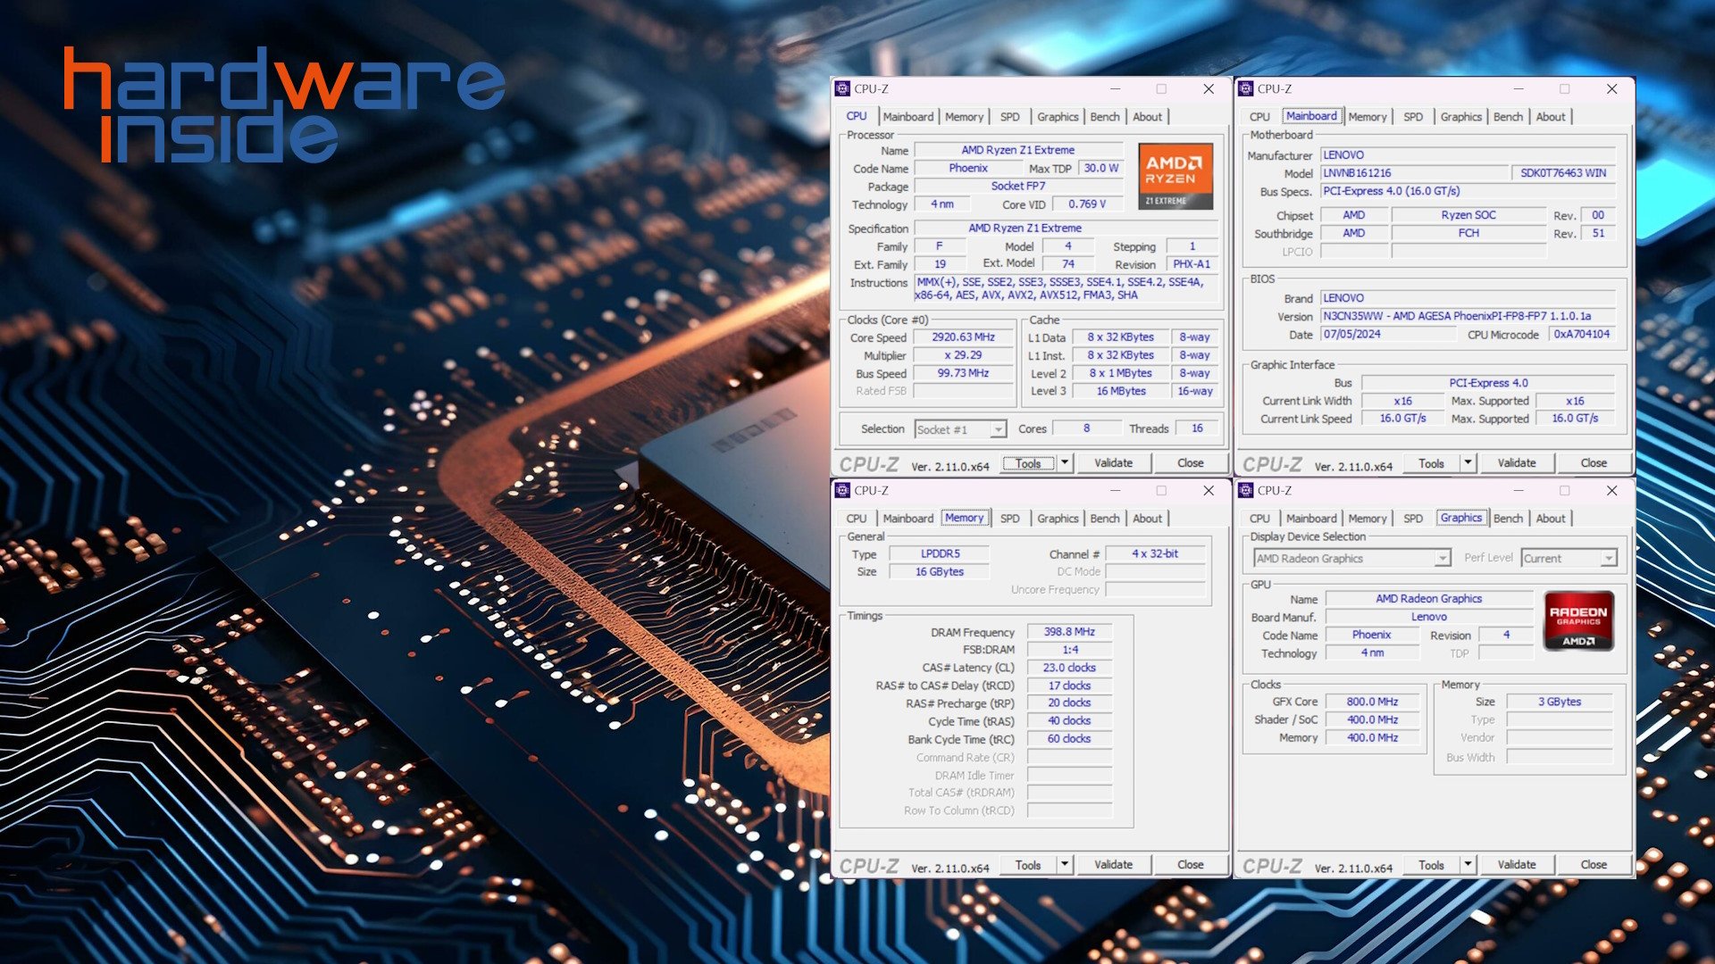The height and width of the screenshot is (964, 1715).
Task: Click the AMD Ryzen Z1 Extreme logo
Action: (x=1175, y=176)
